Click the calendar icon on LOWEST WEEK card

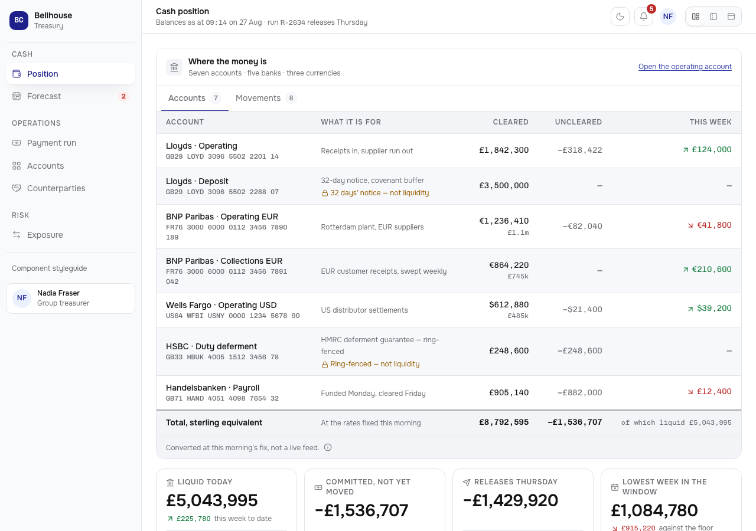click(615, 487)
